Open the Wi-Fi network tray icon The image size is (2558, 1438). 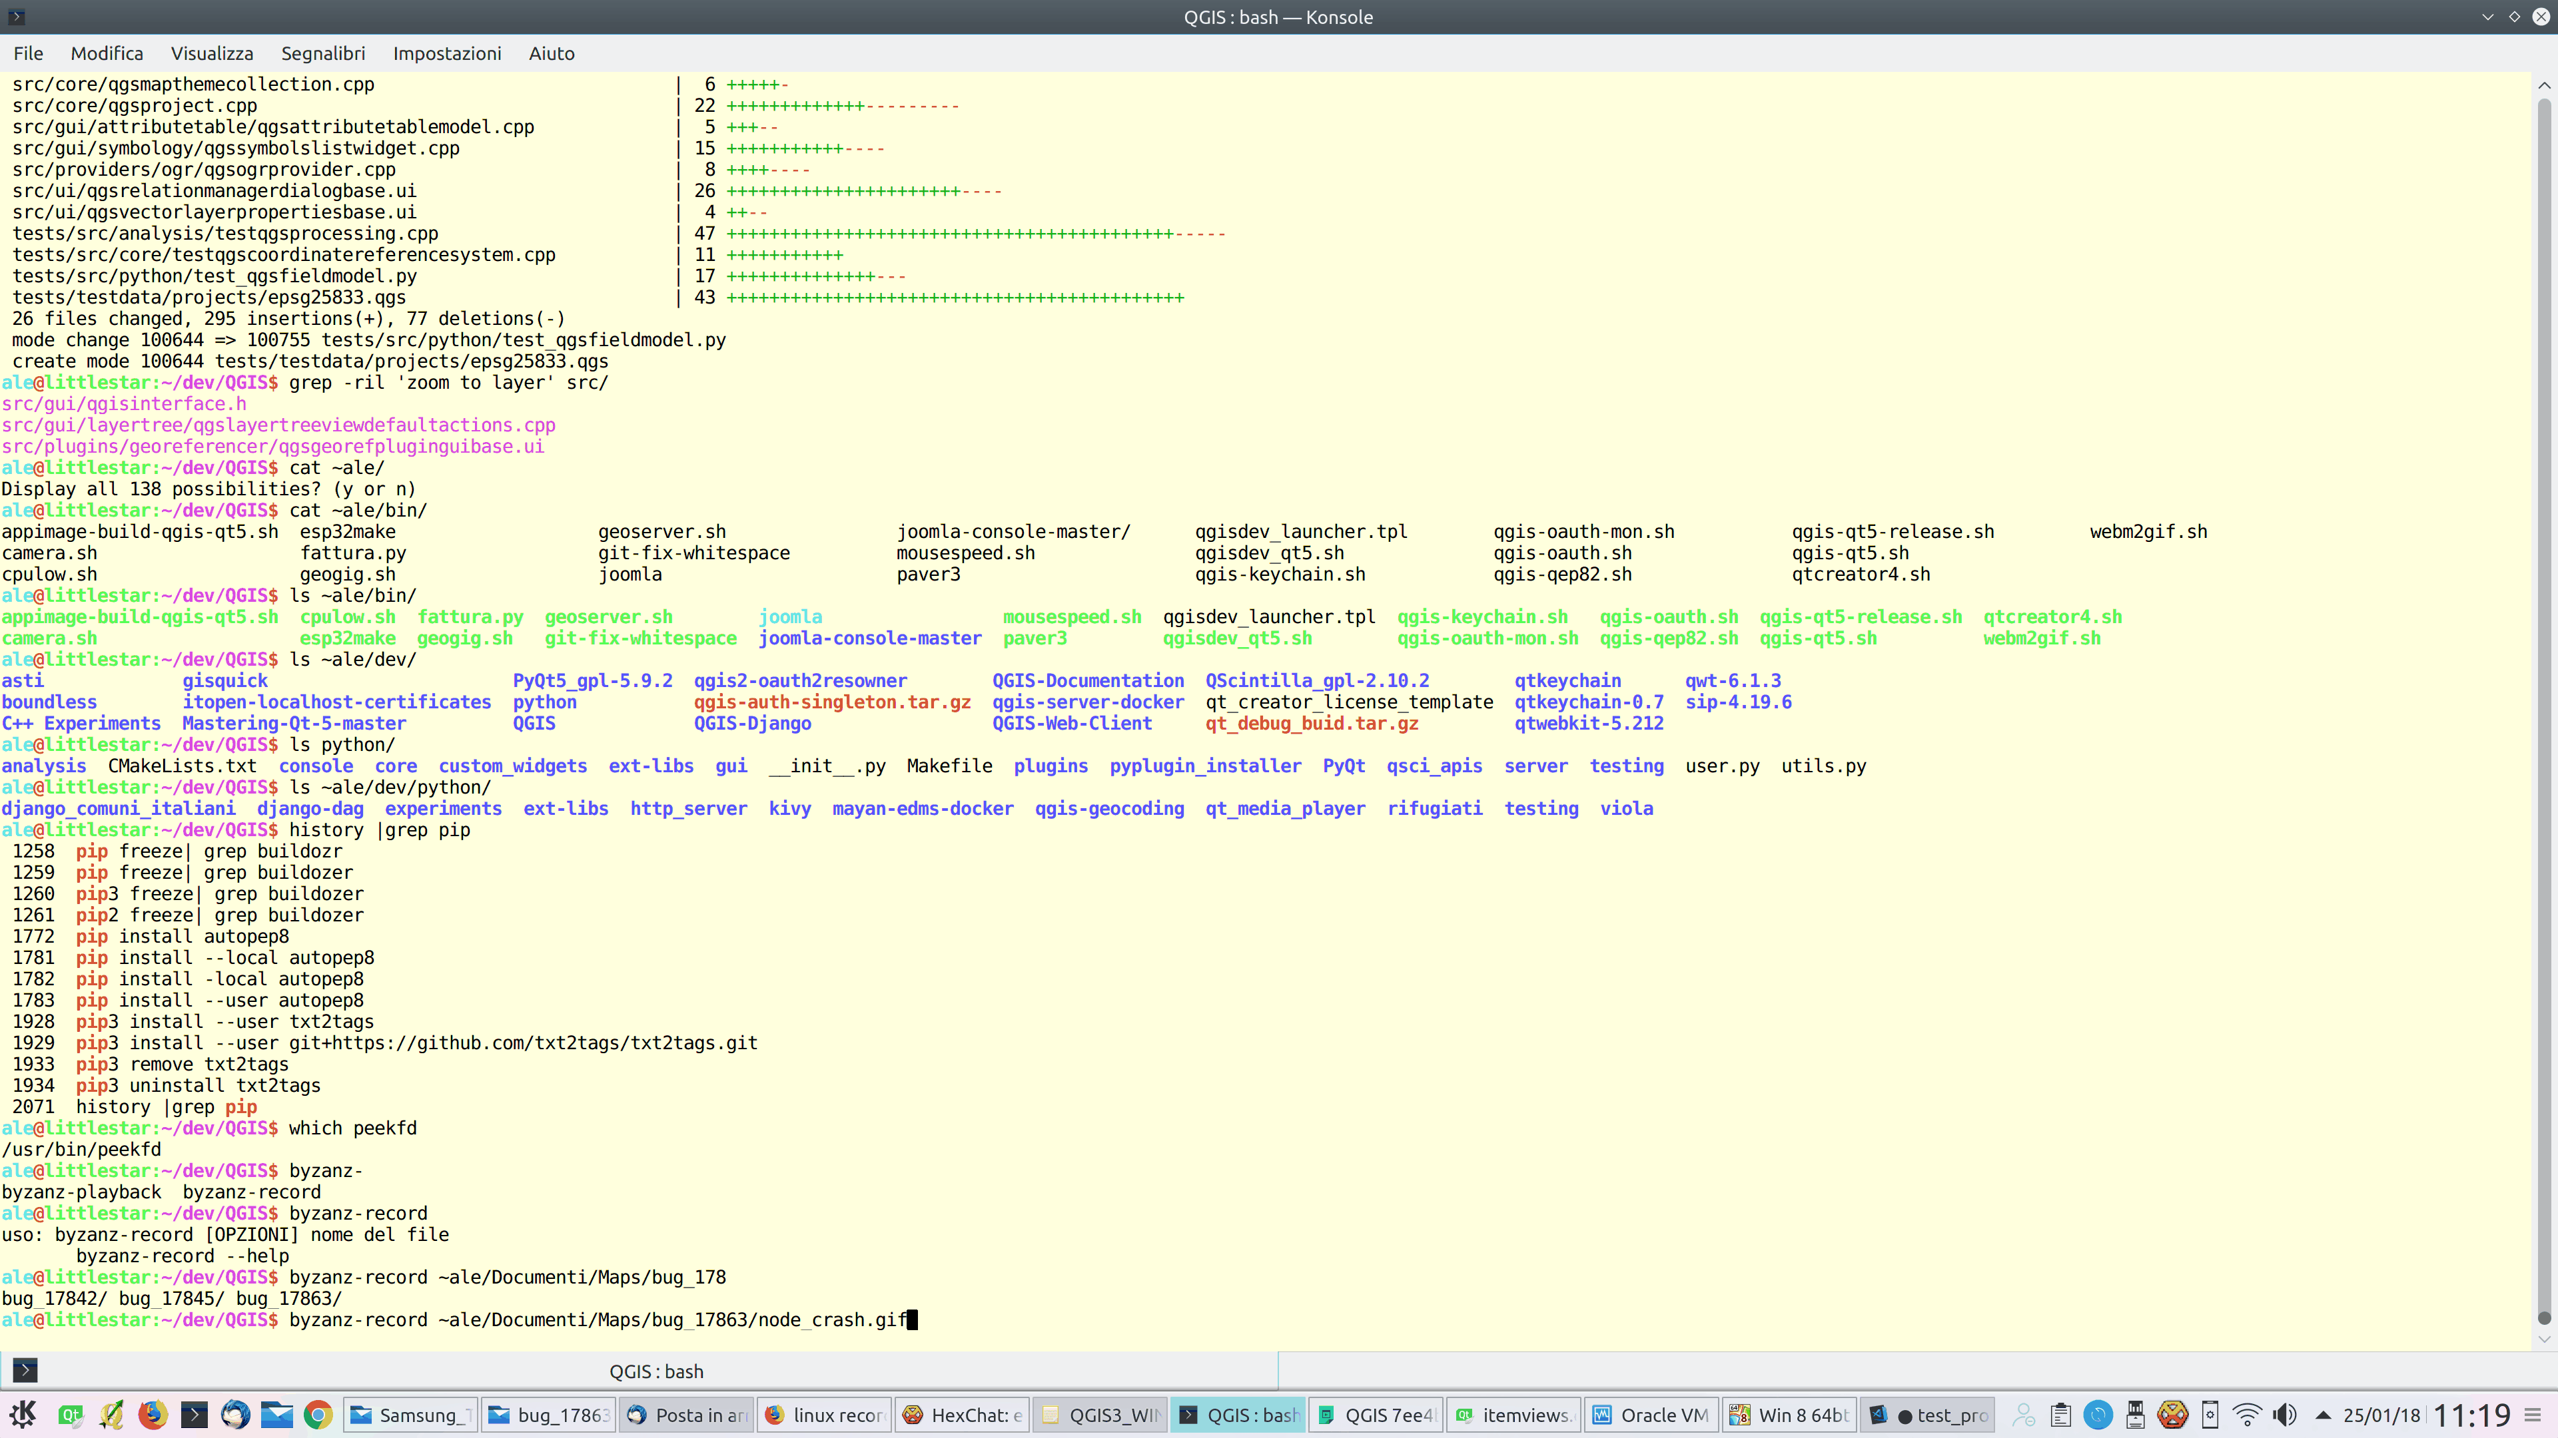click(2247, 1415)
